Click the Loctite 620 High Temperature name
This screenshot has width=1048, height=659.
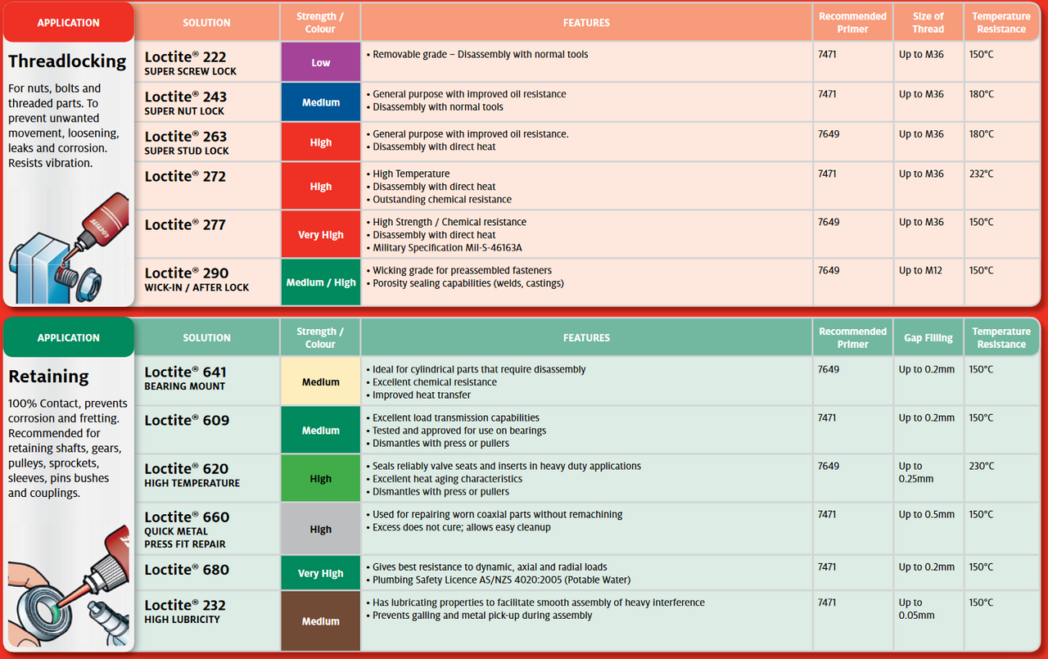(x=192, y=475)
